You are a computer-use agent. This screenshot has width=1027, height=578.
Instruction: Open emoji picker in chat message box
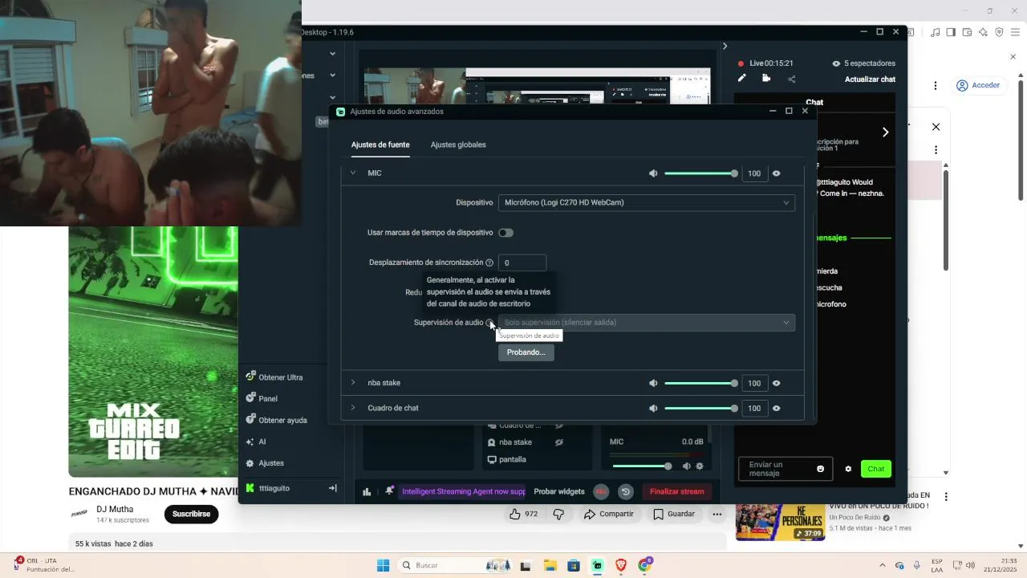pos(820,469)
